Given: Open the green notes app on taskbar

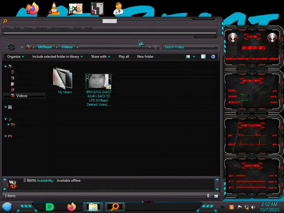Looking at the screenshot, I should [50, 207].
